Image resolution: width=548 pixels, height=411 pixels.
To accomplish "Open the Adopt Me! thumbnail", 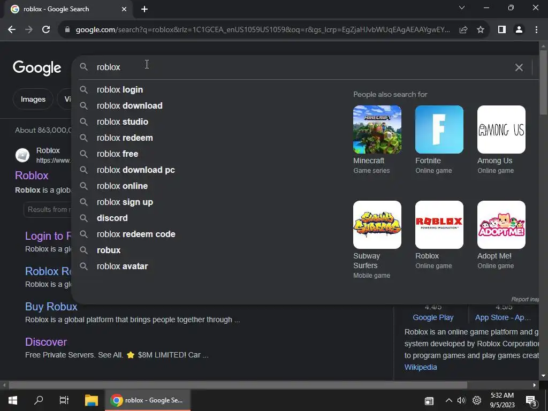I will click(x=501, y=225).
